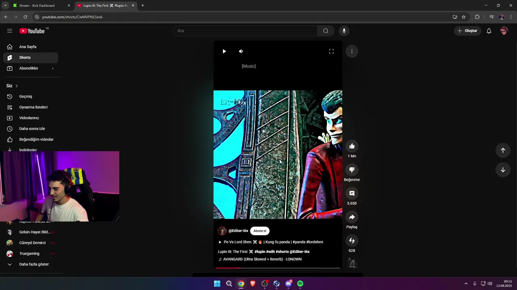Start voice search with the microphone

click(344, 31)
